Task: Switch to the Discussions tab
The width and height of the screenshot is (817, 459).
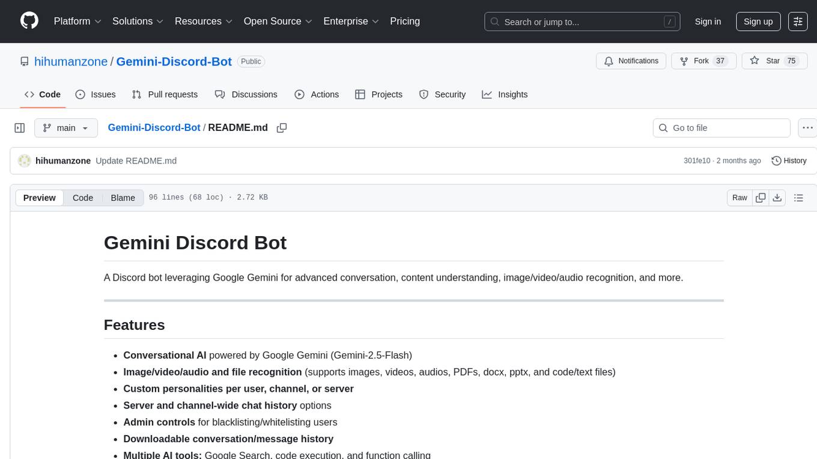Action: click(x=246, y=94)
